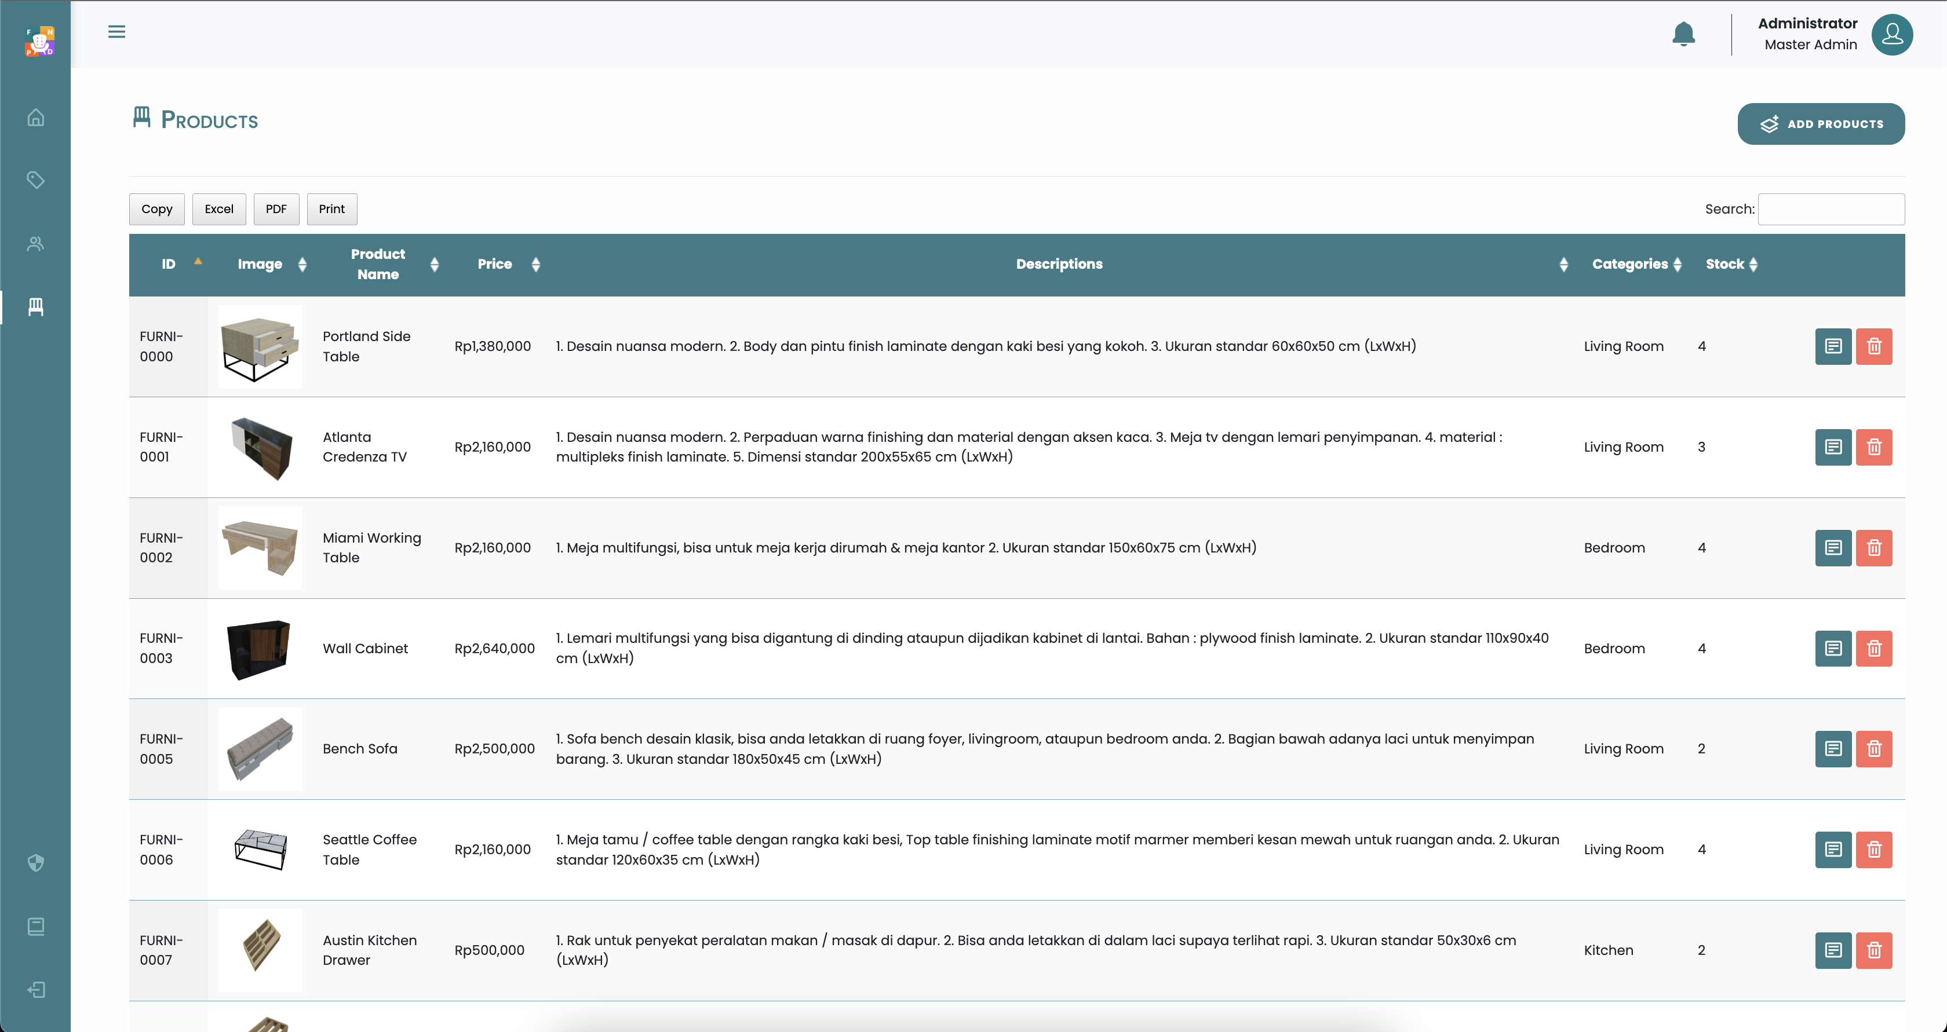Open the notifications bell

[1683, 34]
